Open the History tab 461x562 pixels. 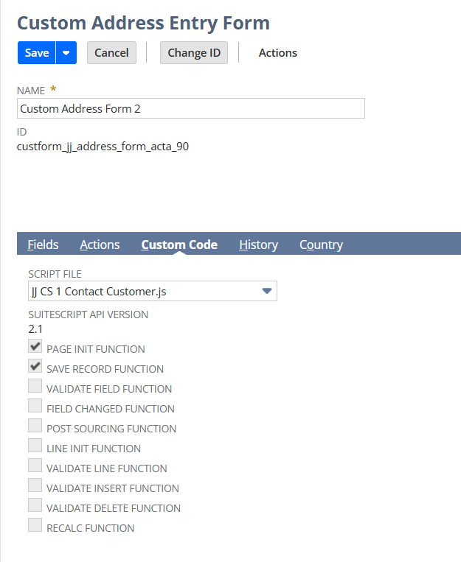[258, 245]
